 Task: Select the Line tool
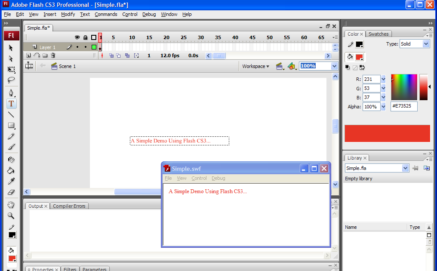[x=11, y=114]
